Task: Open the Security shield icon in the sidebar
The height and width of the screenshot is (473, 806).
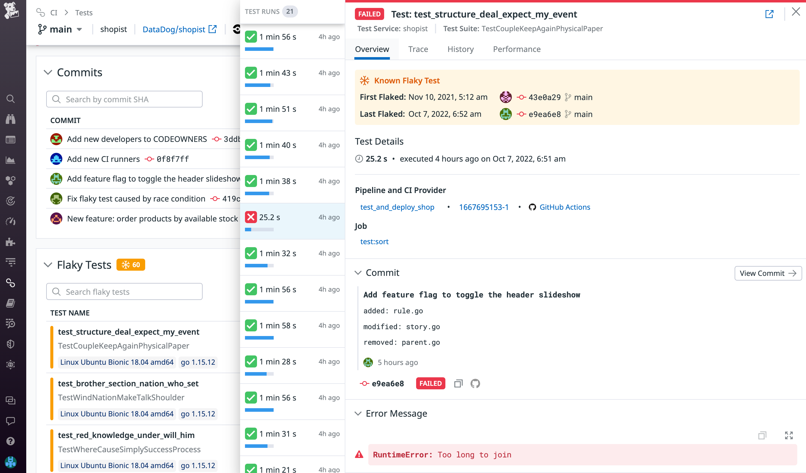Action: click(11, 344)
